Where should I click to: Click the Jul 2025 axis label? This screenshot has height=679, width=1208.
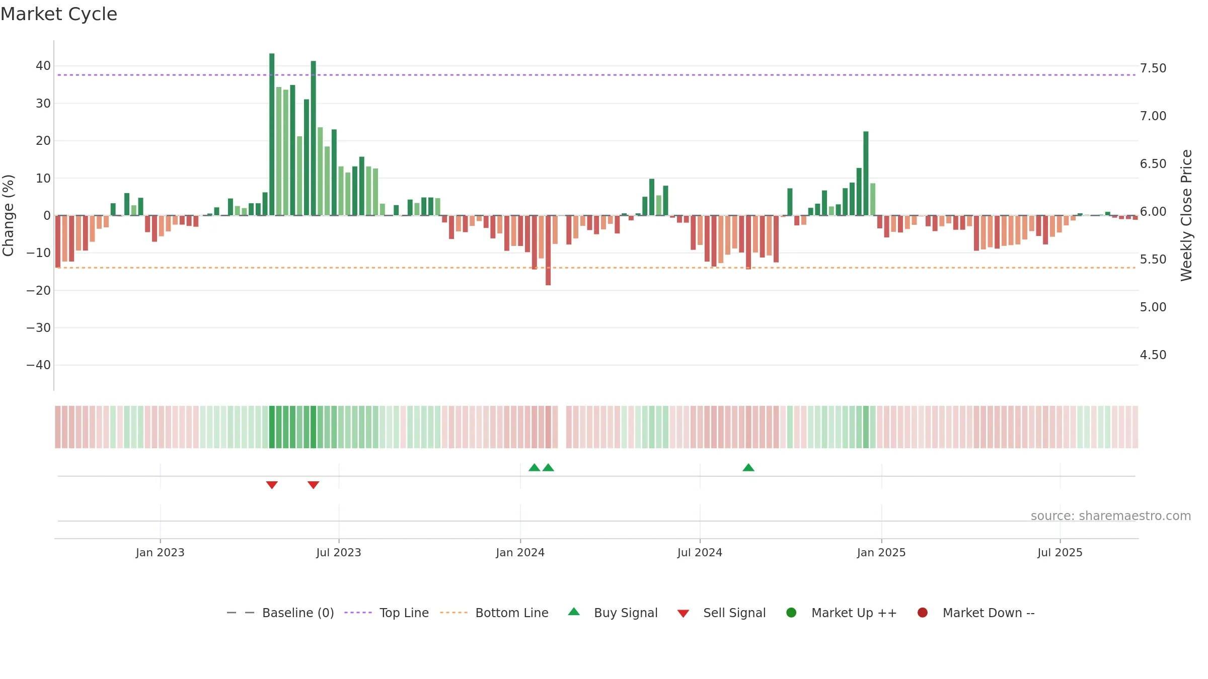[1060, 552]
